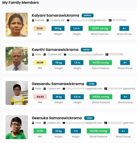Click Kalyani's calendar age icon
Image resolution: width=137 pixels, height=143 pixels.
pos(48,20)
